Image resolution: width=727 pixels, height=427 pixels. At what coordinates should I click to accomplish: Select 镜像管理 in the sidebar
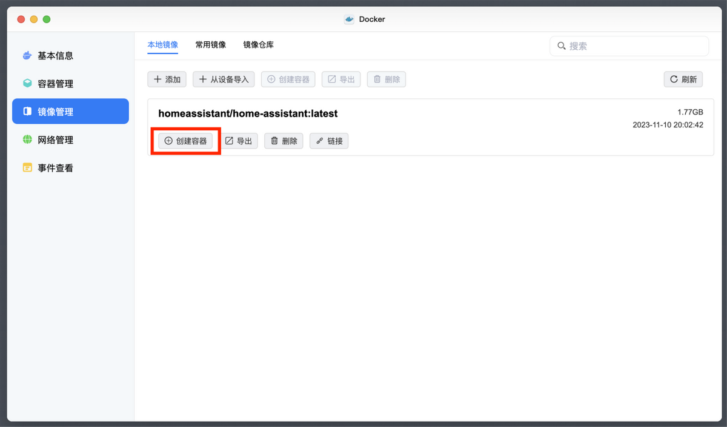click(x=70, y=112)
